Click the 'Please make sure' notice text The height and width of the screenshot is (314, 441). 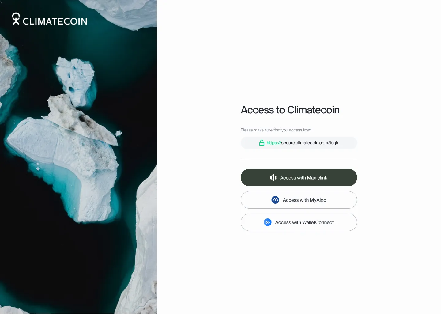276,130
